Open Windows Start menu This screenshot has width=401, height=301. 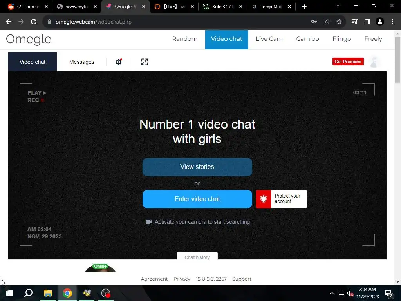point(9,293)
